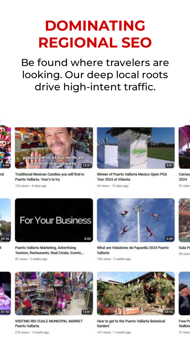Click the 5:01 duration badge
The width and height of the screenshot is (190, 338).
[x=169, y=165]
